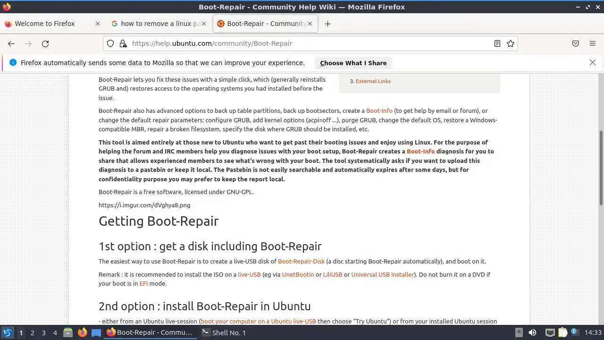Open volume control in system tray

532,332
